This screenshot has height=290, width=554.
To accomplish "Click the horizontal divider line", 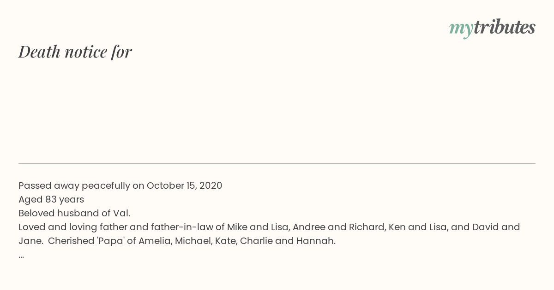I will (277, 163).
